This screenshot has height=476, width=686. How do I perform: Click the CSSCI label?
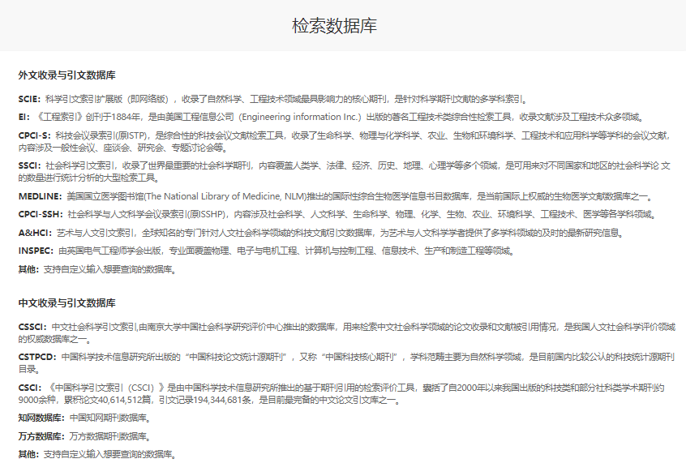click(x=32, y=328)
